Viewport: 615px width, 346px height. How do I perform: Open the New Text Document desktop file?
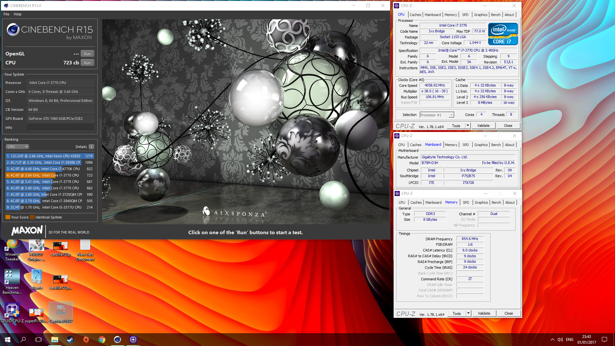pyautogui.click(x=85, y=250)
